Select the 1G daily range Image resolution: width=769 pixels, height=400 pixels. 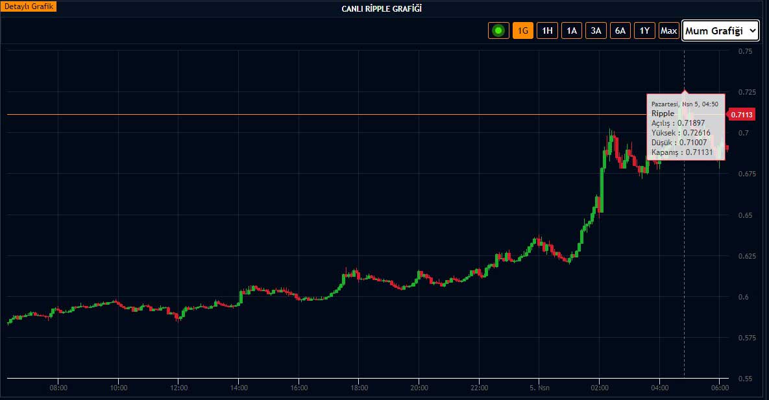point(523,31)
